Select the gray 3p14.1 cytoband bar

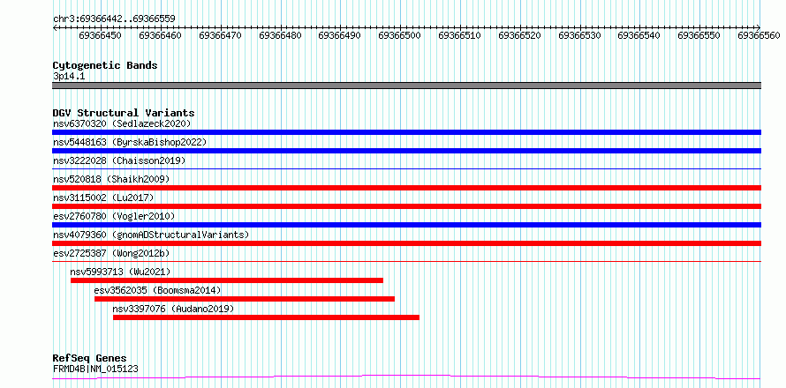point(406,86)
